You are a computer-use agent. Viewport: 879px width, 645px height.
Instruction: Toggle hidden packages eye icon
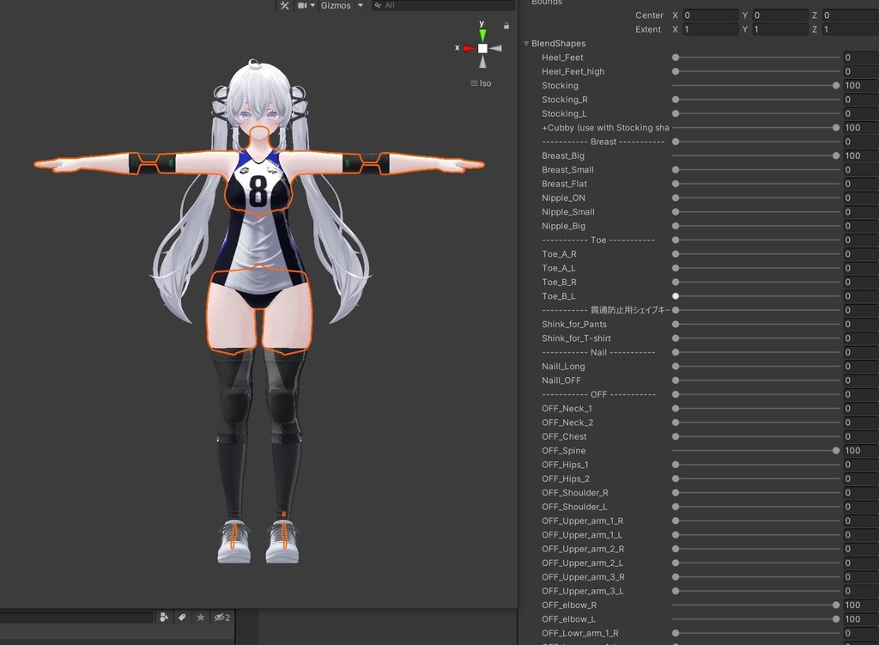tap(222, 618)
